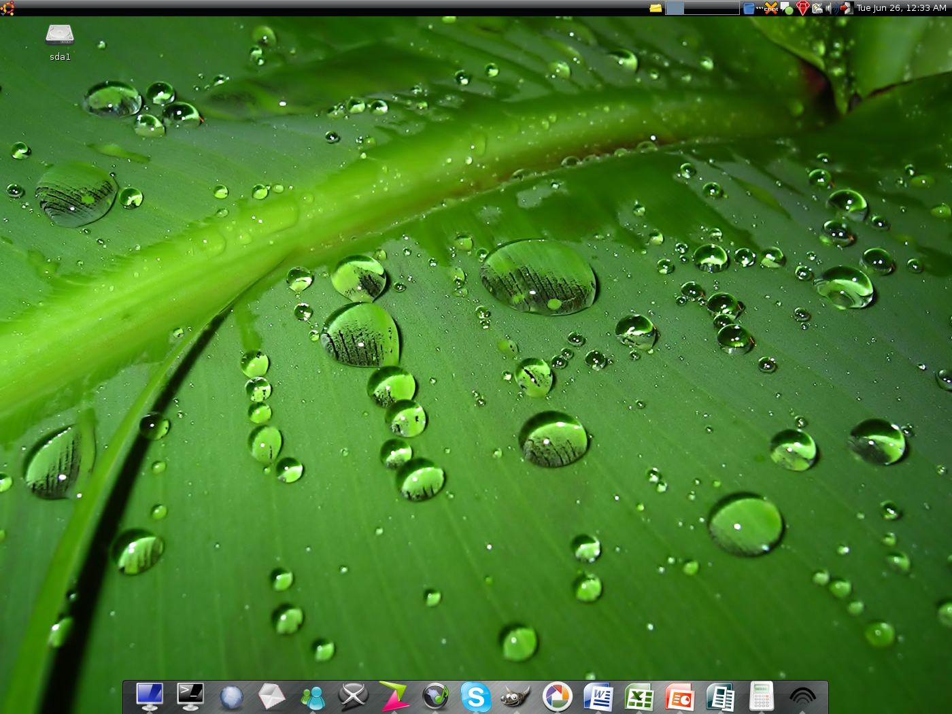Click the chat bubble with green status dot
952x714 pixels.
pyautogui.click(x=787, y=8)
